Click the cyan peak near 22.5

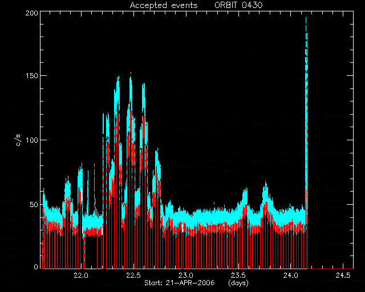tap(131, 93)
